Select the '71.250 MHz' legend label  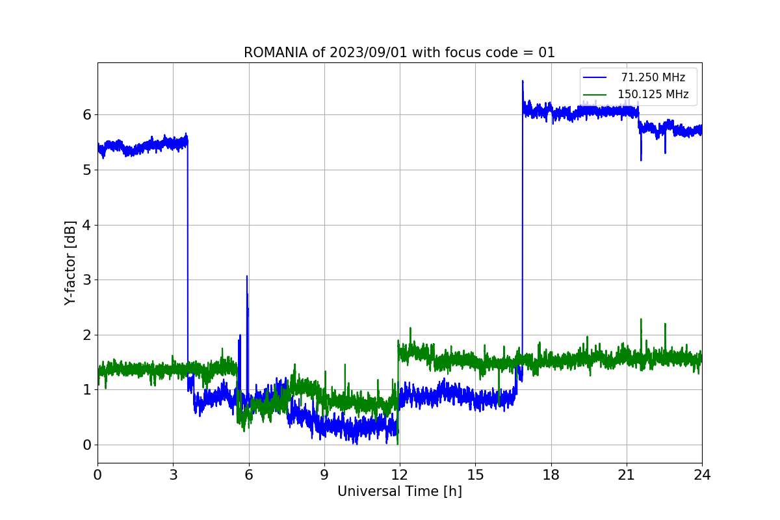[653, 77]
